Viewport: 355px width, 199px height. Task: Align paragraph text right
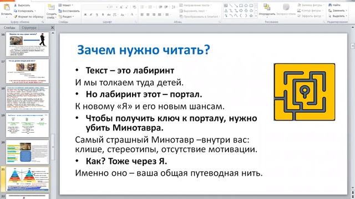click(x=154, y=15)
